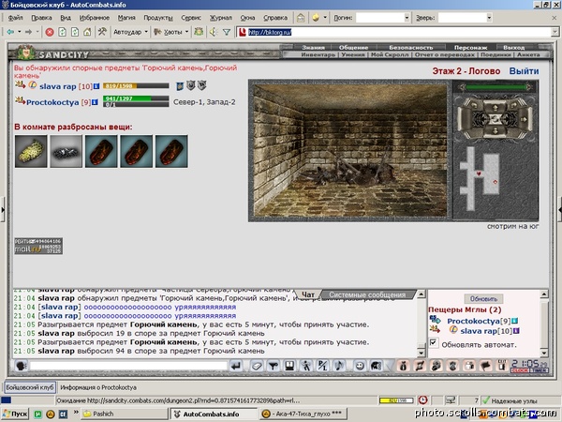Click the center refresh button on navigation pad

click(495, 119)
